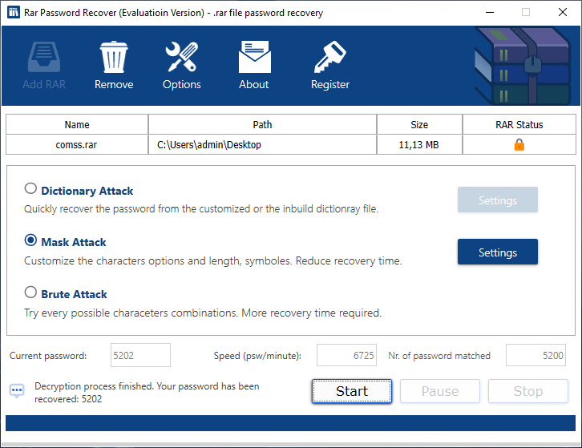582x448 pixels.
Task: Click the Size column header
Action: click(419, 124)
